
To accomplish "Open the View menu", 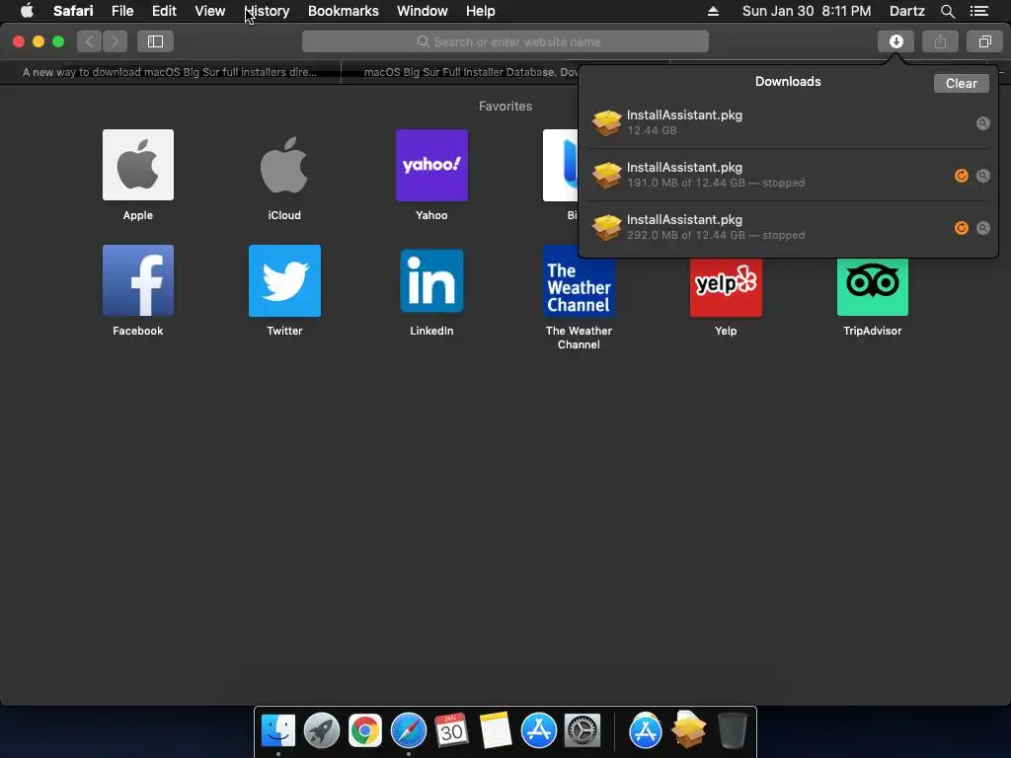I will [209, 11].
